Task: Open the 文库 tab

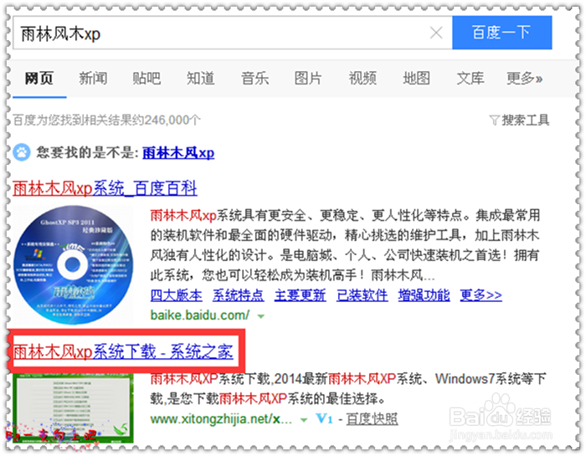Action: click(470, 79)
